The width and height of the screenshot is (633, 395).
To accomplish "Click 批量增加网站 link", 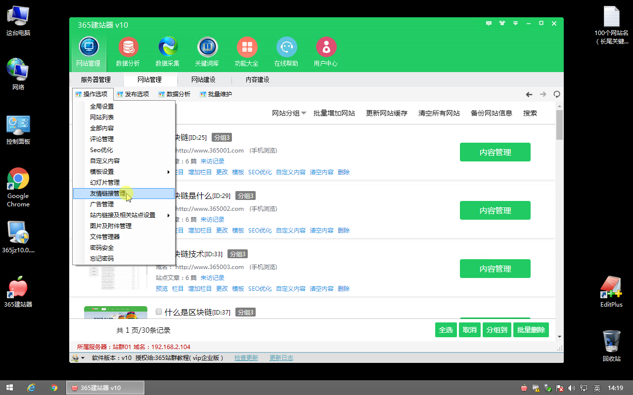I will coord(334,113).
